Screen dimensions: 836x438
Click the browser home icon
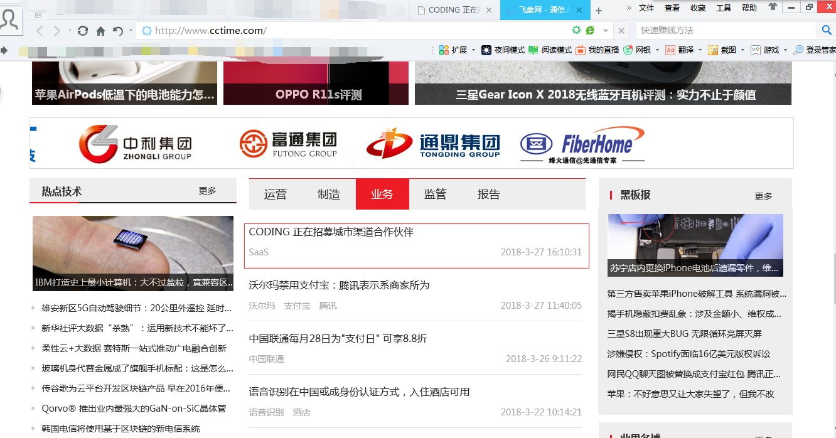(x=100, y=31)
